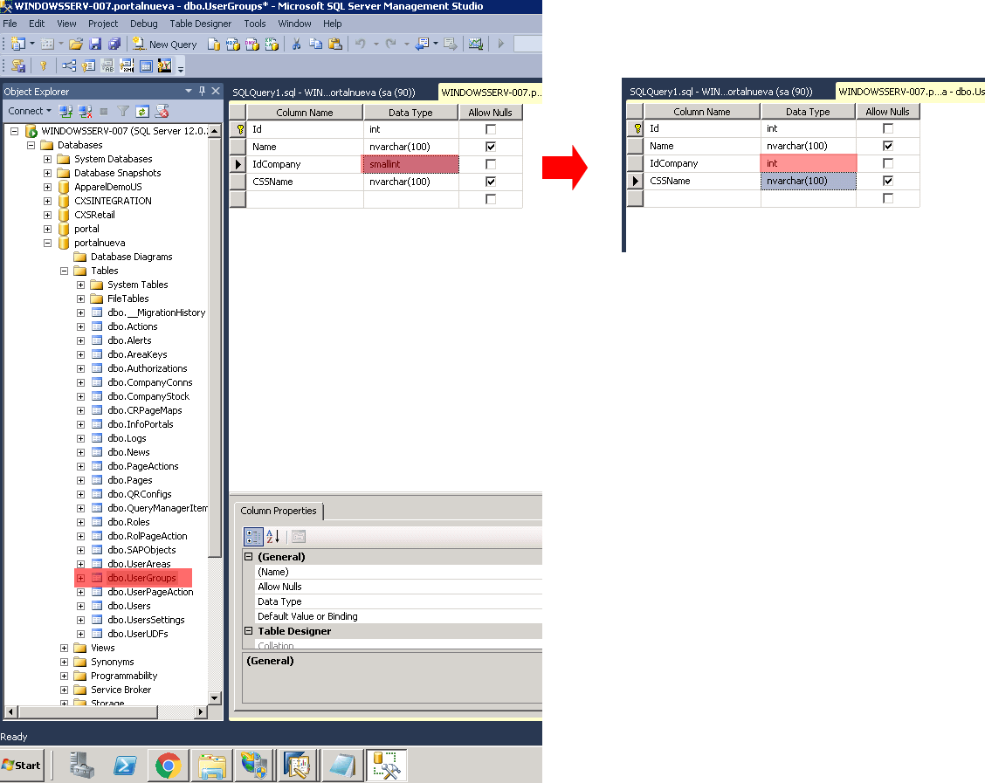Sort column properties alphabetically

pos(272,537)
